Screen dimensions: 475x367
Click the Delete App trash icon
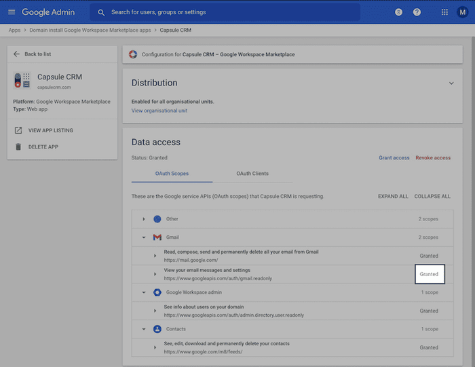click(x=18, y=147)
